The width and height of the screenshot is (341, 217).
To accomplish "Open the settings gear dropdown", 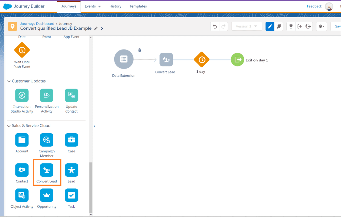I will tap(321, 26).
